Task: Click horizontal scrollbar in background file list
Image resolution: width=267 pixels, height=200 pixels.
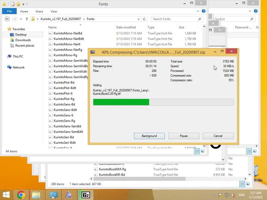Action: pos(139,179)
